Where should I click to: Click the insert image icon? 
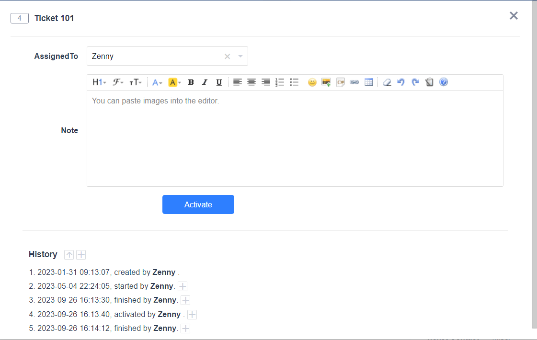326,82
